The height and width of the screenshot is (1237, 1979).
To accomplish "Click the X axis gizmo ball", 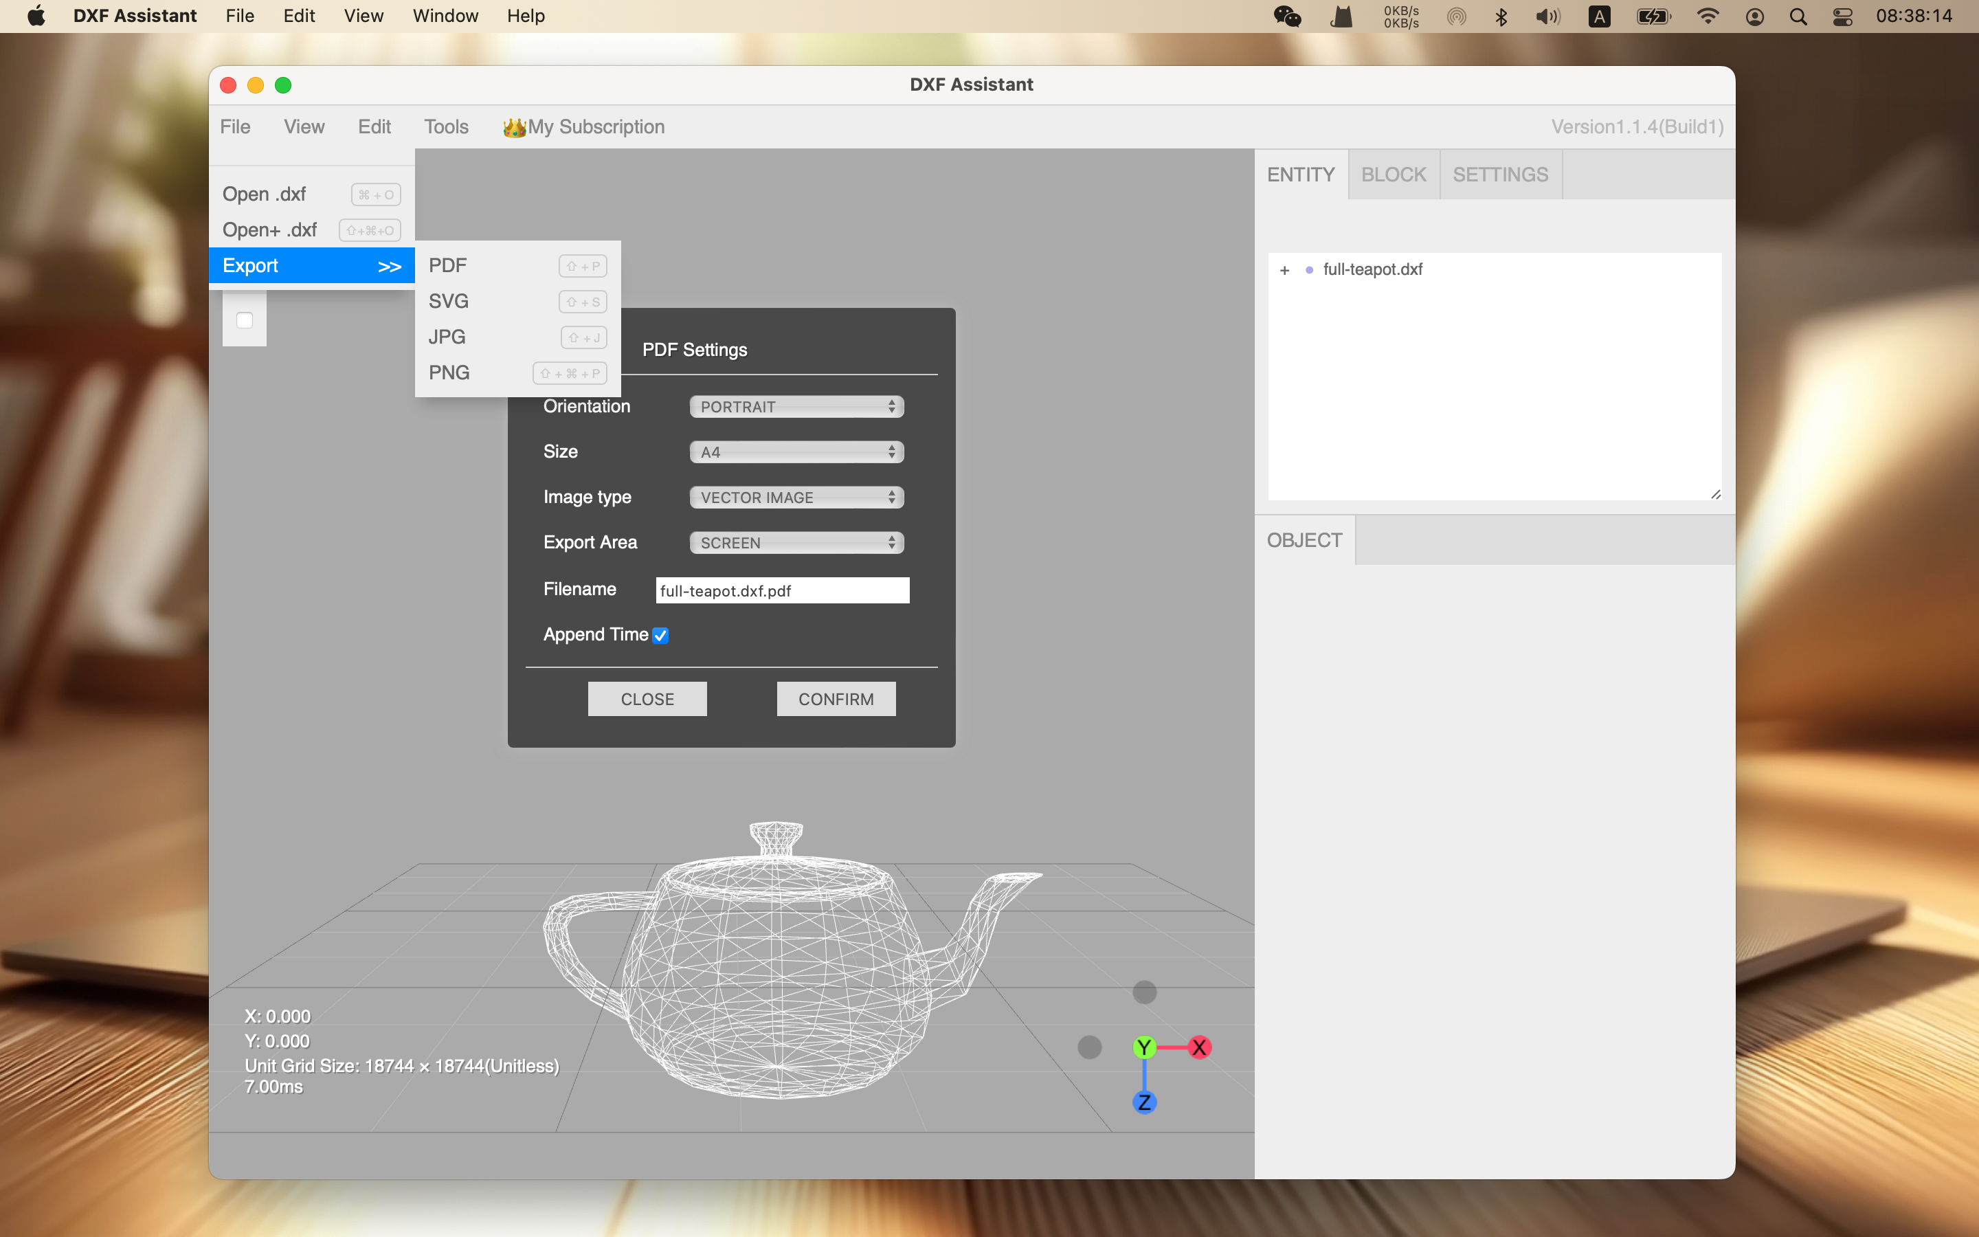I will coord(1199,1047).
